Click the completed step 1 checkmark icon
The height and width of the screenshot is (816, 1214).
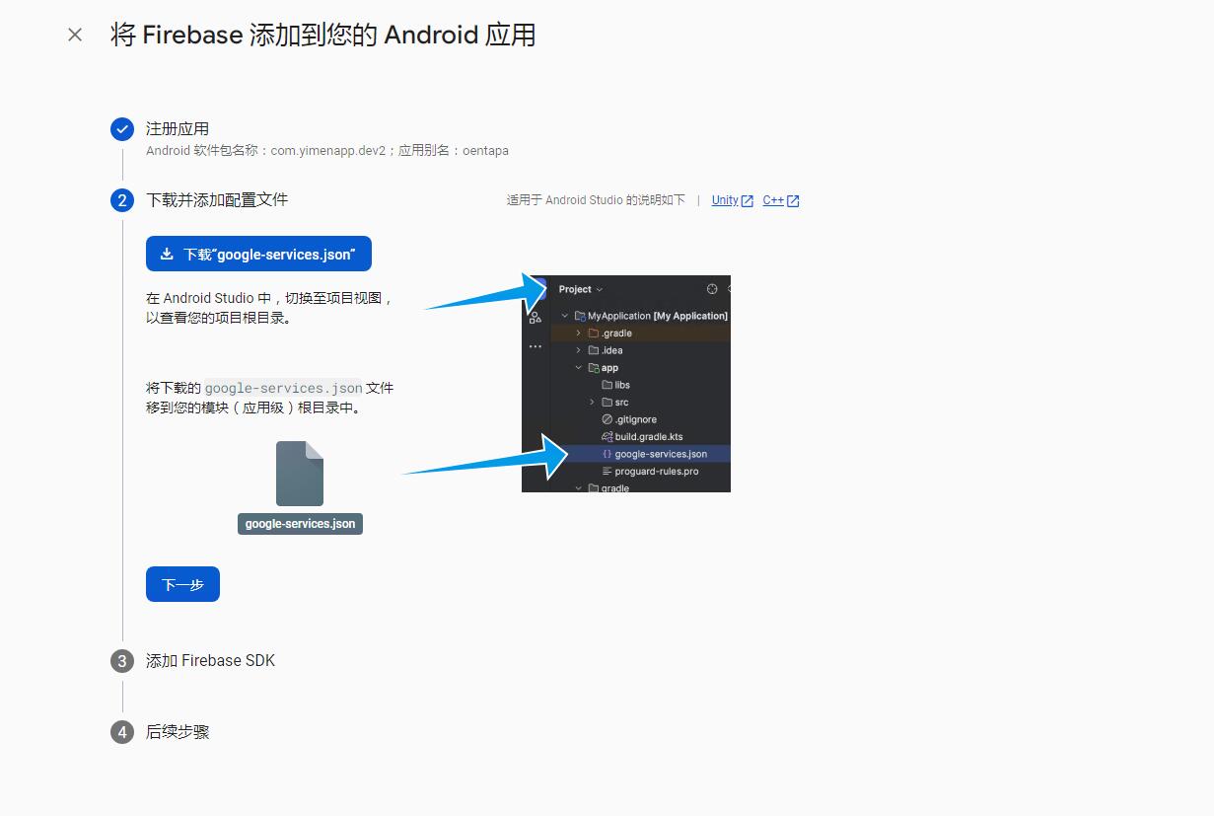point(122,129)
